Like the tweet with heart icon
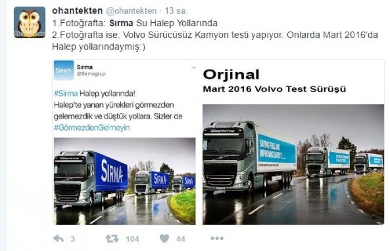 point(164,239)
